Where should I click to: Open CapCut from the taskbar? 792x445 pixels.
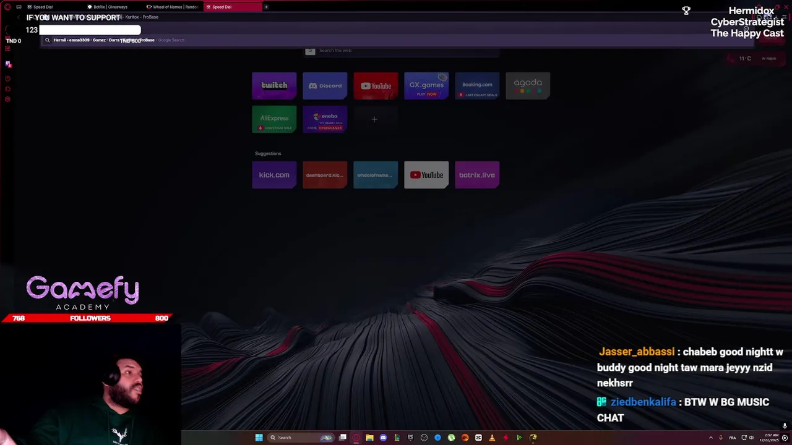(x=478, y=438)
